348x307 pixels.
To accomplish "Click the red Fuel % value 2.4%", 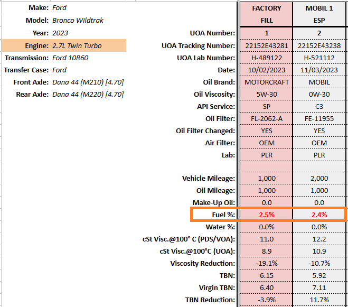I will [x=319, y=215].
